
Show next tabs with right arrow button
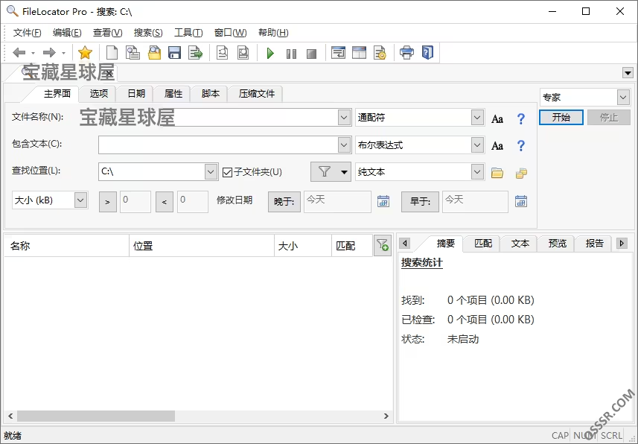pos(622,243)
